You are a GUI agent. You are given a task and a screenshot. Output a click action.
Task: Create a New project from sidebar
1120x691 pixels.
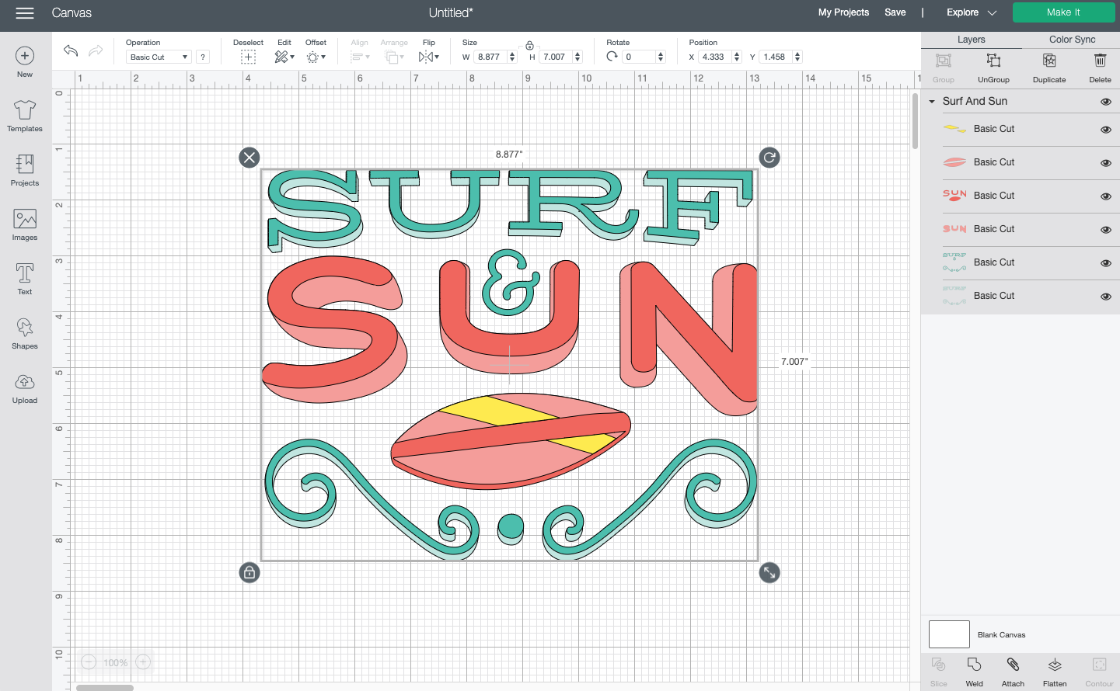click(25, 62)
